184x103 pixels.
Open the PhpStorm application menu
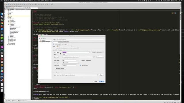click(6, 1)
